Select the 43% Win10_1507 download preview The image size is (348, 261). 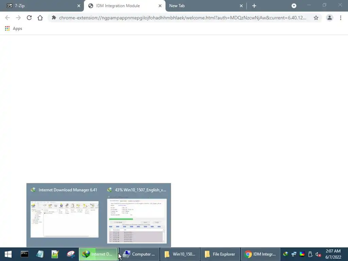tap(137, 221)
